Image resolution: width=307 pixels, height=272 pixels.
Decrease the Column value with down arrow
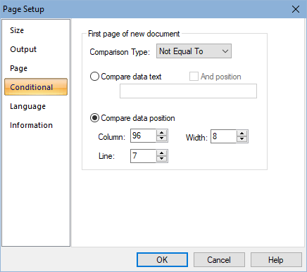coord(162,138)
